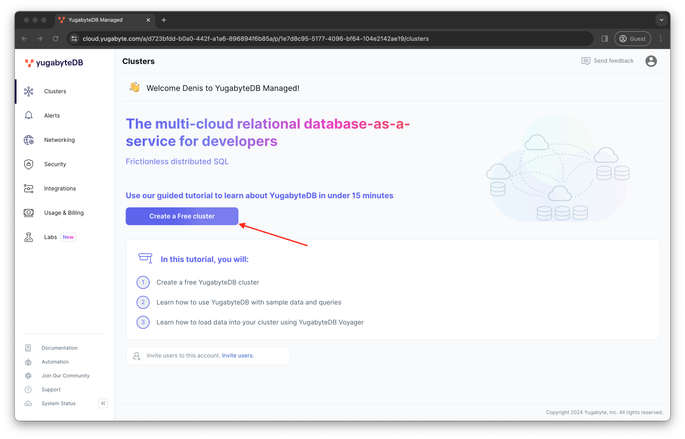The width and height of the screenshot is (685, 439).
Task: Click Send feedback at top right
Action: (x=607, y=61)
